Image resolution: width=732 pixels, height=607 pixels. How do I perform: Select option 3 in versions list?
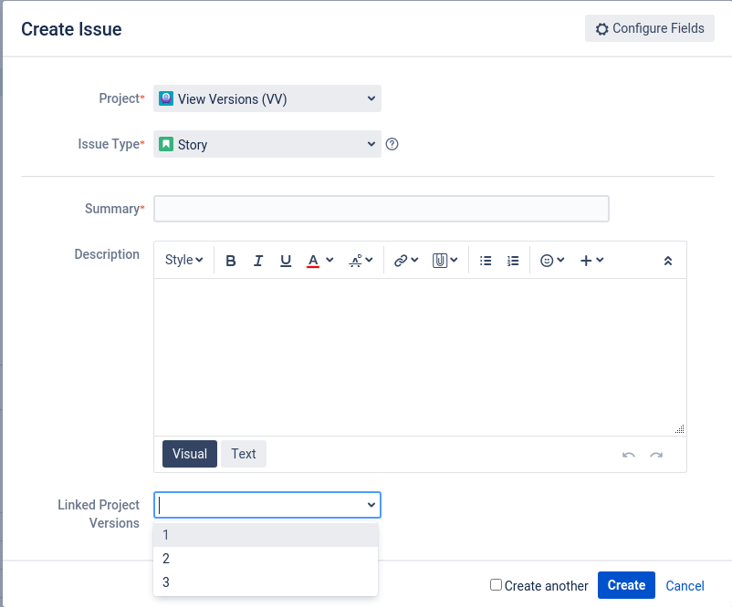[266, 582]
